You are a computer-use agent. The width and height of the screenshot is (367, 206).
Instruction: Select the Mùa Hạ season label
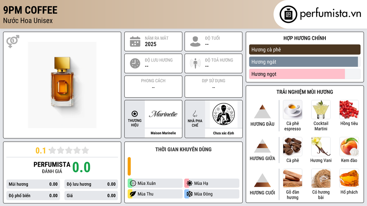201,183
